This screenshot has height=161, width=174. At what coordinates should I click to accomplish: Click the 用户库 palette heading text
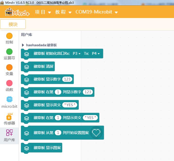pyautogui.click(x=27, y=35)
